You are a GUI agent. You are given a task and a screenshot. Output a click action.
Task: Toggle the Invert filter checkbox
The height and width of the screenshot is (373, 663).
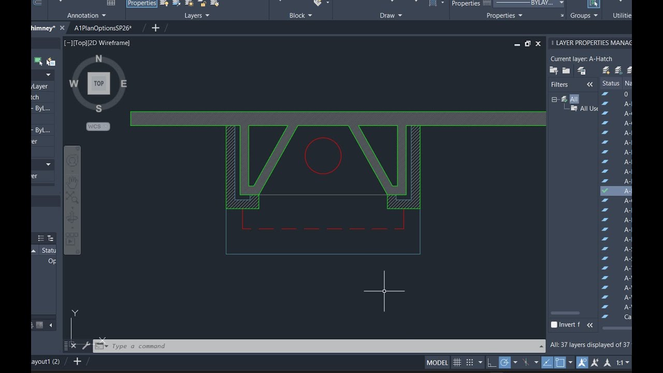point(554,325)
